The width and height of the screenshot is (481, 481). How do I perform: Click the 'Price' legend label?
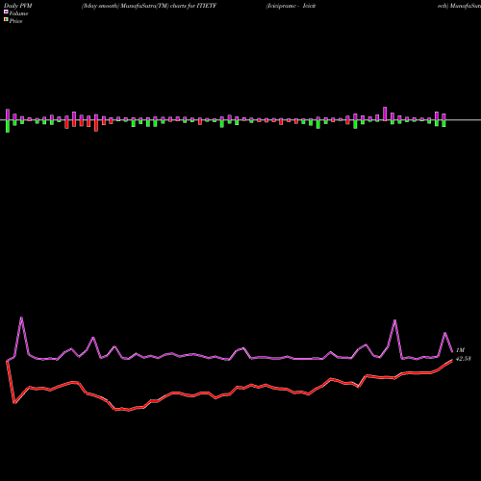15,21
